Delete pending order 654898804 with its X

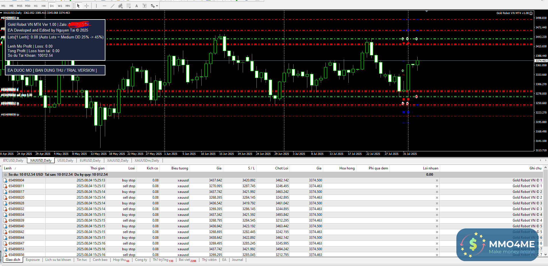coord(437,180)
